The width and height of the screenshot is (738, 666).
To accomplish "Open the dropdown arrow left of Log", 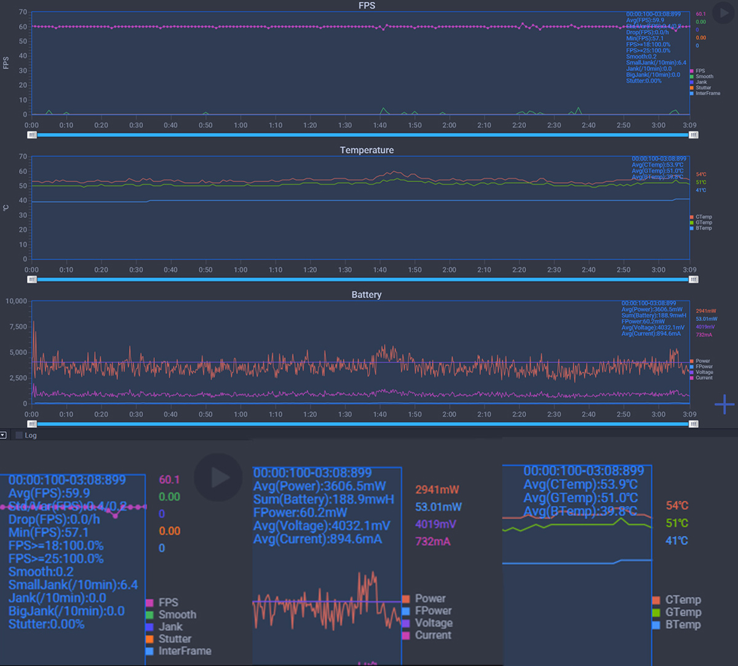I will pos(3,435).
